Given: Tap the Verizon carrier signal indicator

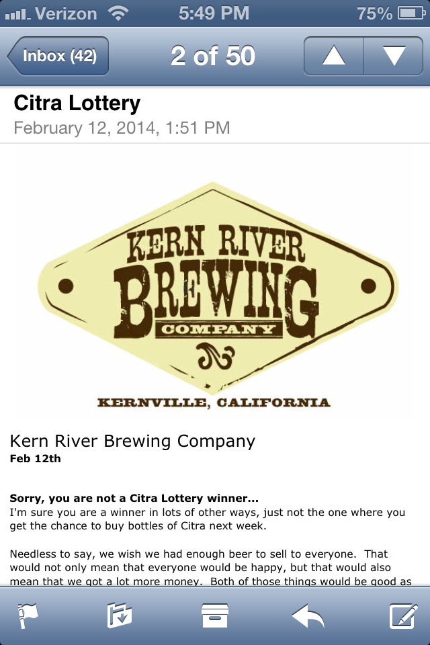Looking at the screenshot, I should 52,13.
